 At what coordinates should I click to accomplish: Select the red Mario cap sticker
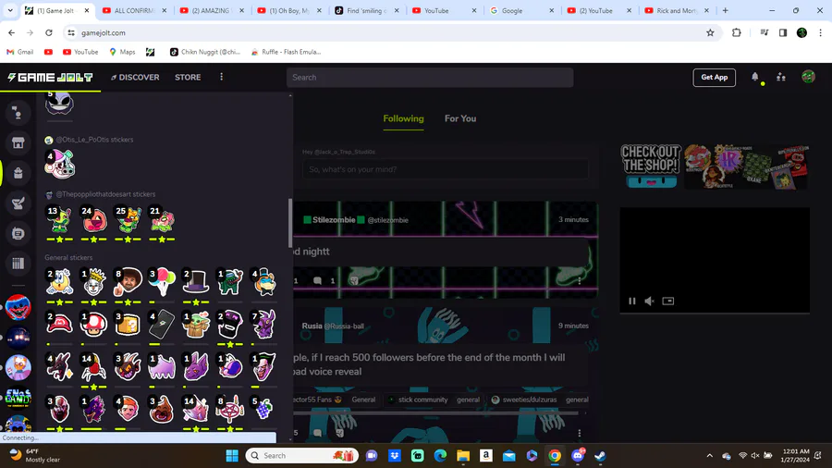[x=59, y=324]
